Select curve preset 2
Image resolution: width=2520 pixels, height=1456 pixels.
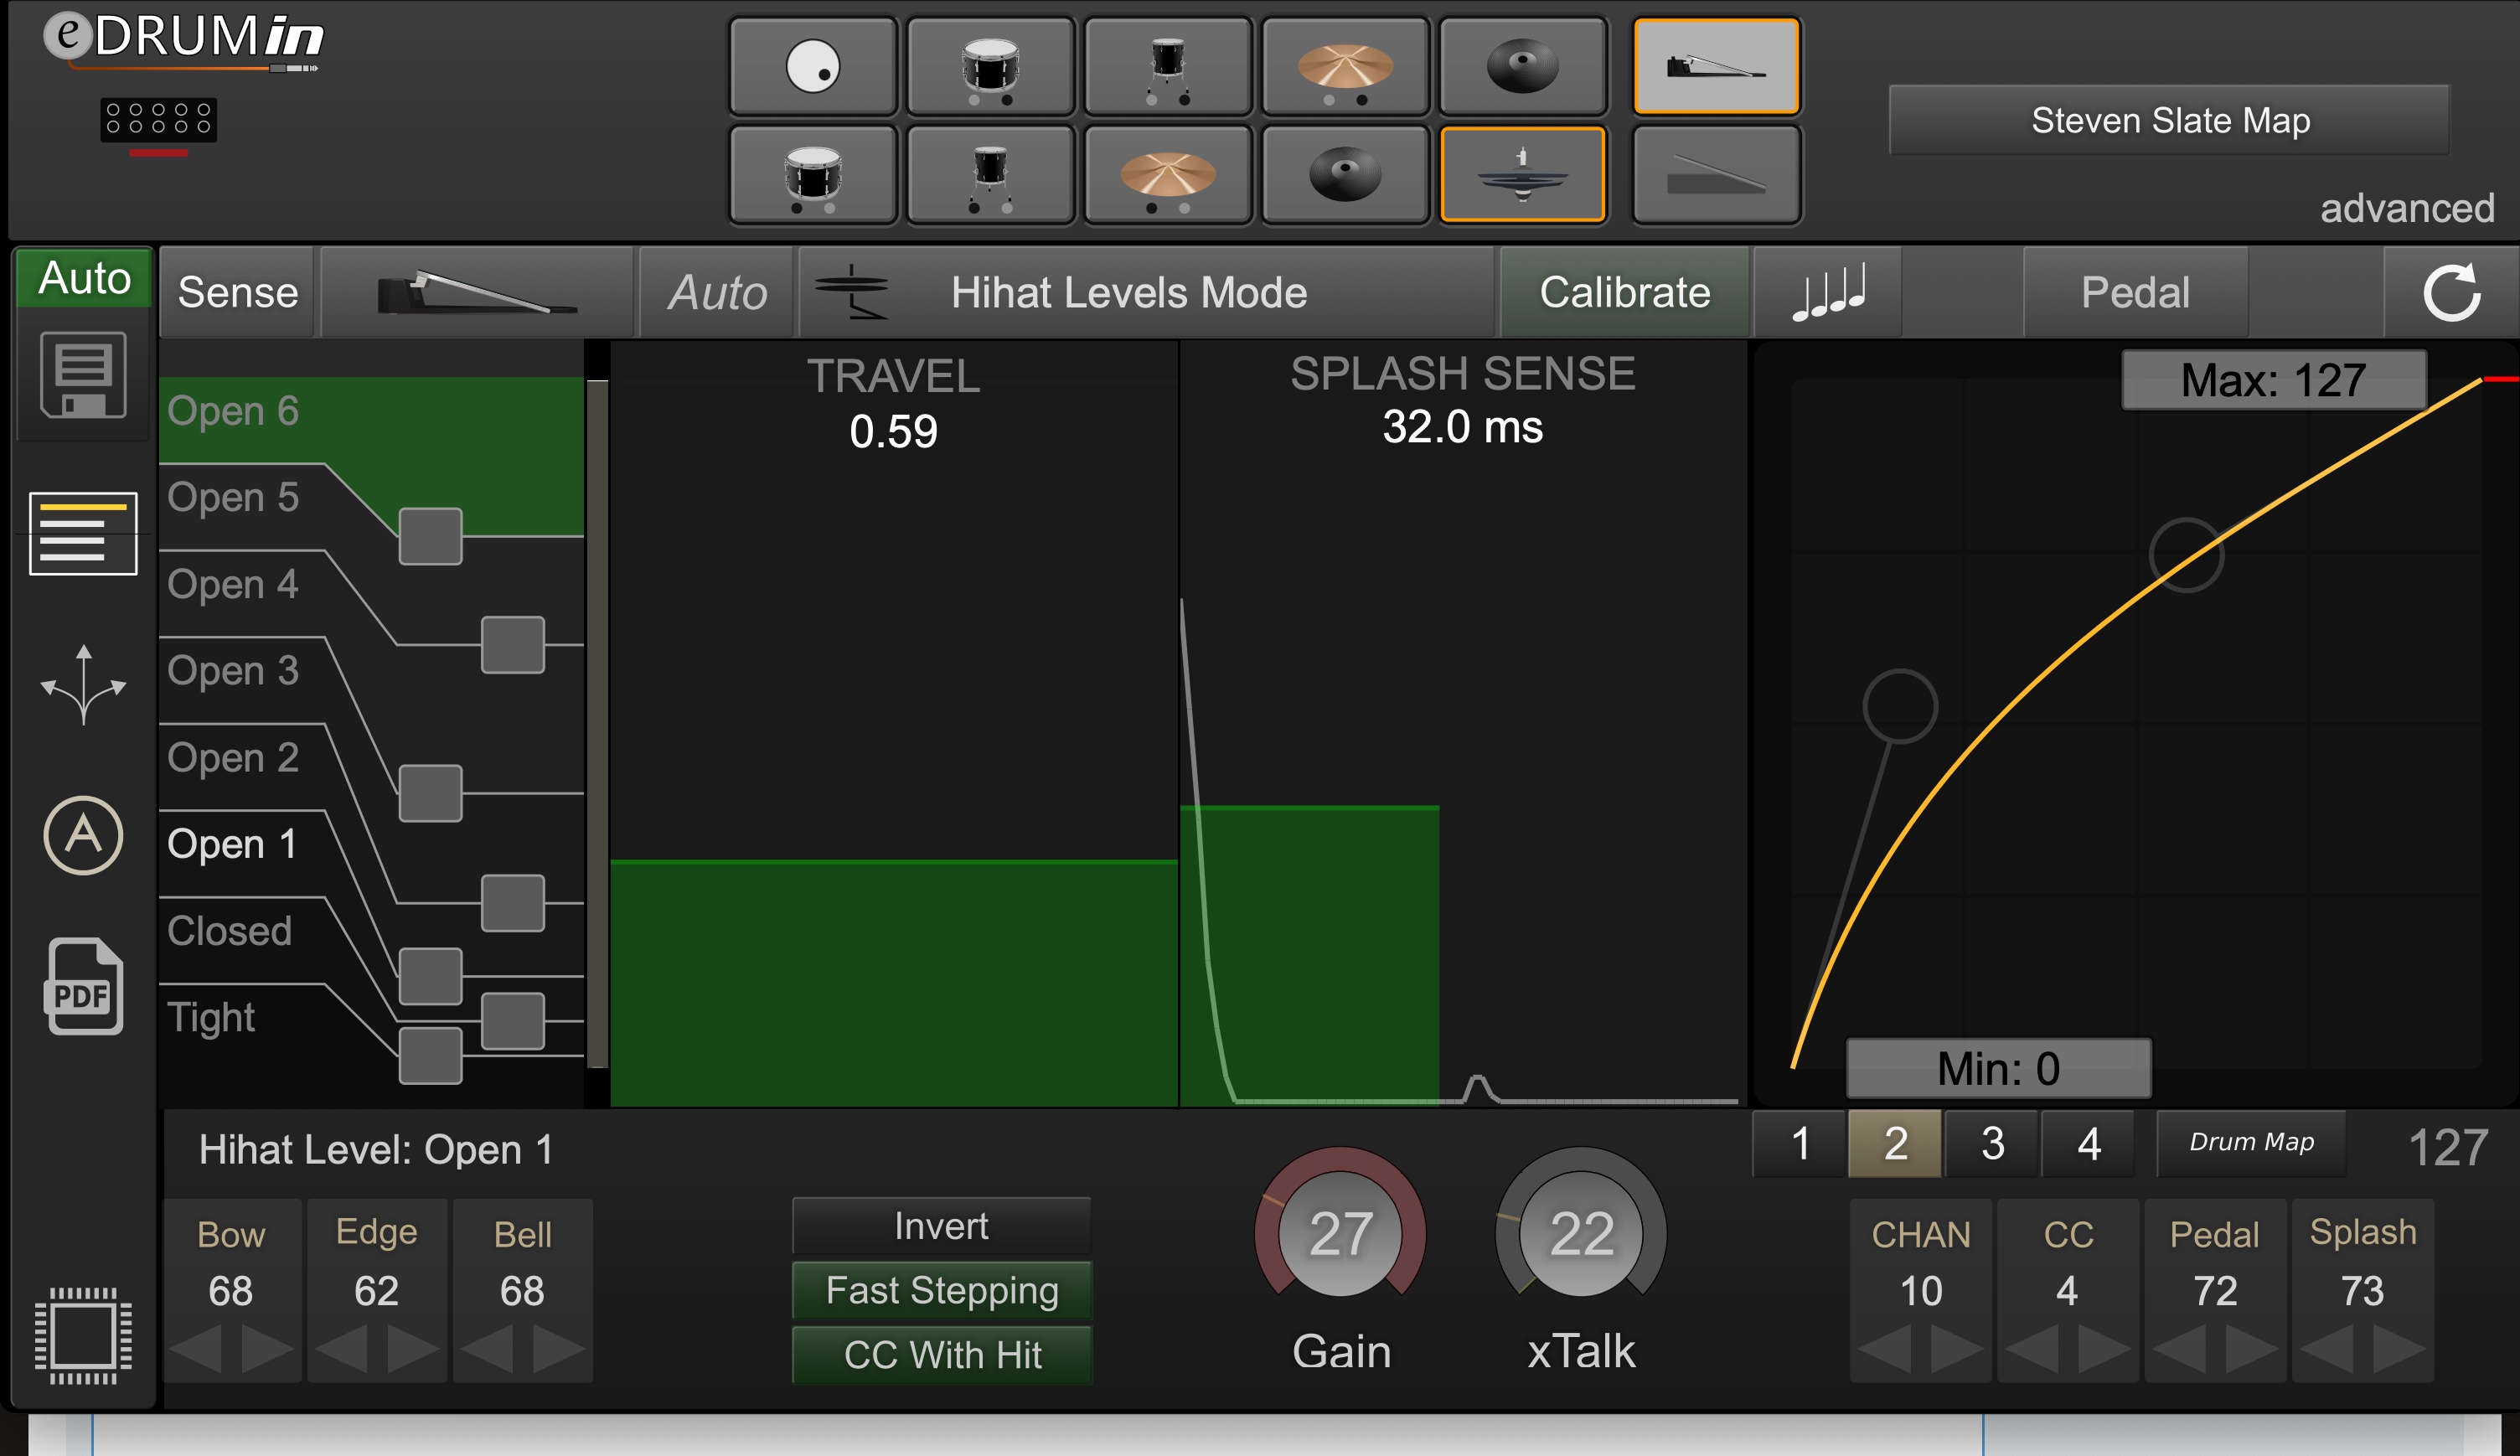point(1895,1143)
